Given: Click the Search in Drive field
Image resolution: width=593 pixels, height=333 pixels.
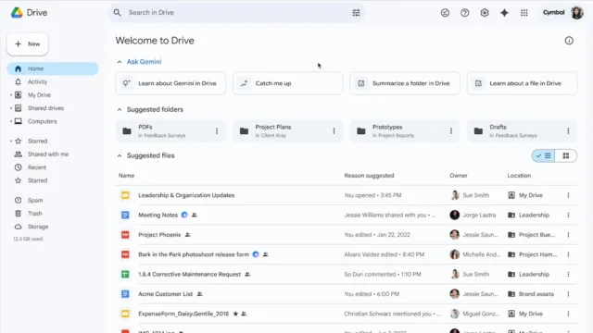Looking at the screenshot, I should (x=237, y=13).
